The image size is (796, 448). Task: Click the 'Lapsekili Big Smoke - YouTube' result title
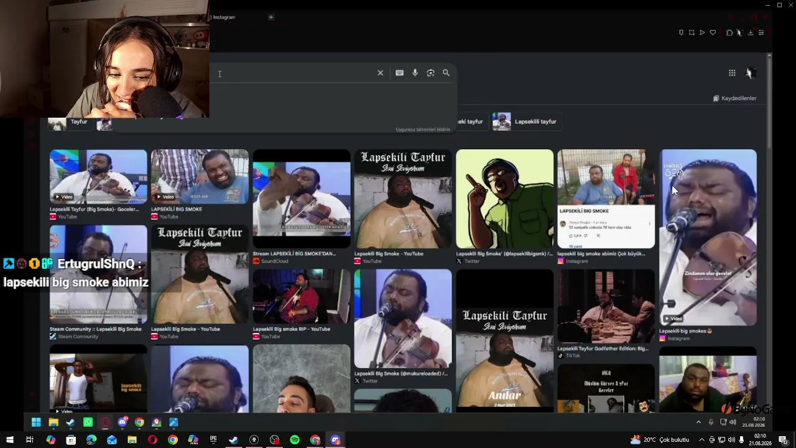coord(389,254)
